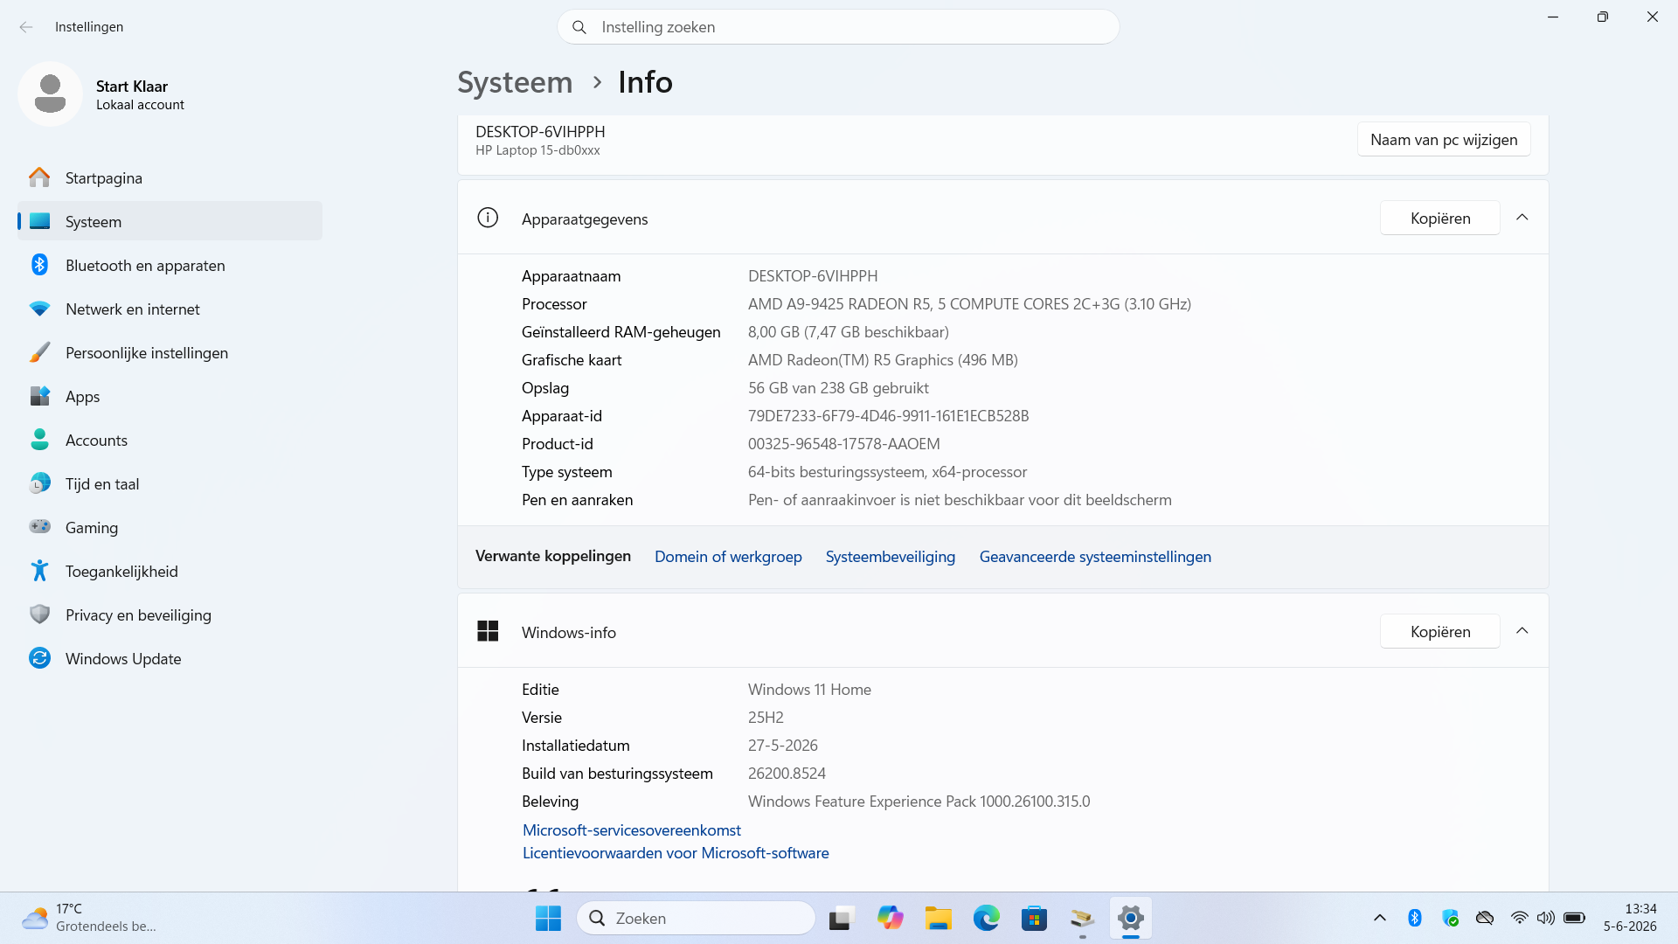
Task: Navigate to Windows Update settings
Action: 170,658
